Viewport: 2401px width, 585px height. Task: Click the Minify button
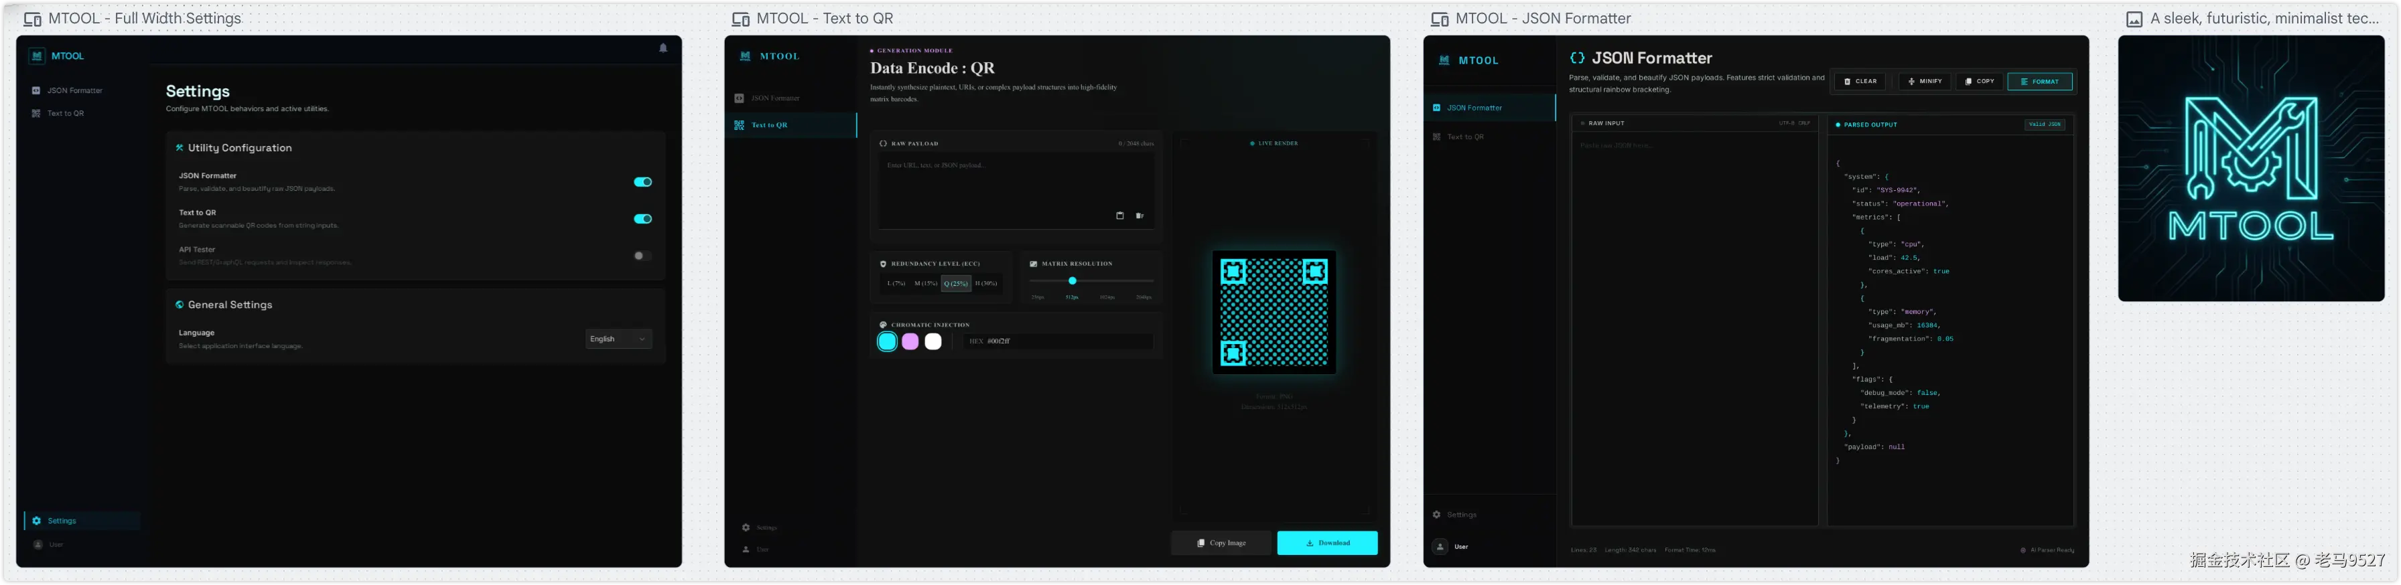coord(1925,81)
